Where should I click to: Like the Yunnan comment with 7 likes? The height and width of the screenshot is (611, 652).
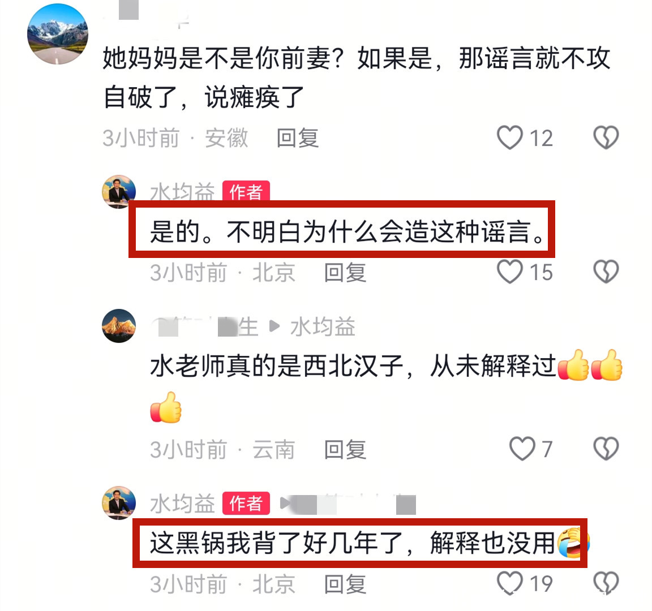pos(522,449)
